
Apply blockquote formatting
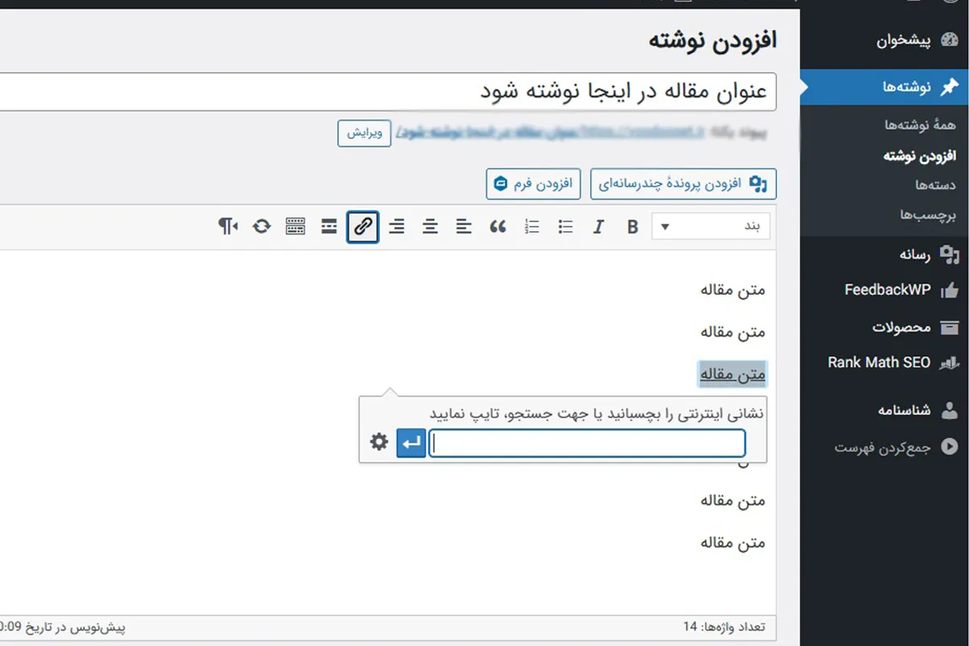click(x=498, y=227)
